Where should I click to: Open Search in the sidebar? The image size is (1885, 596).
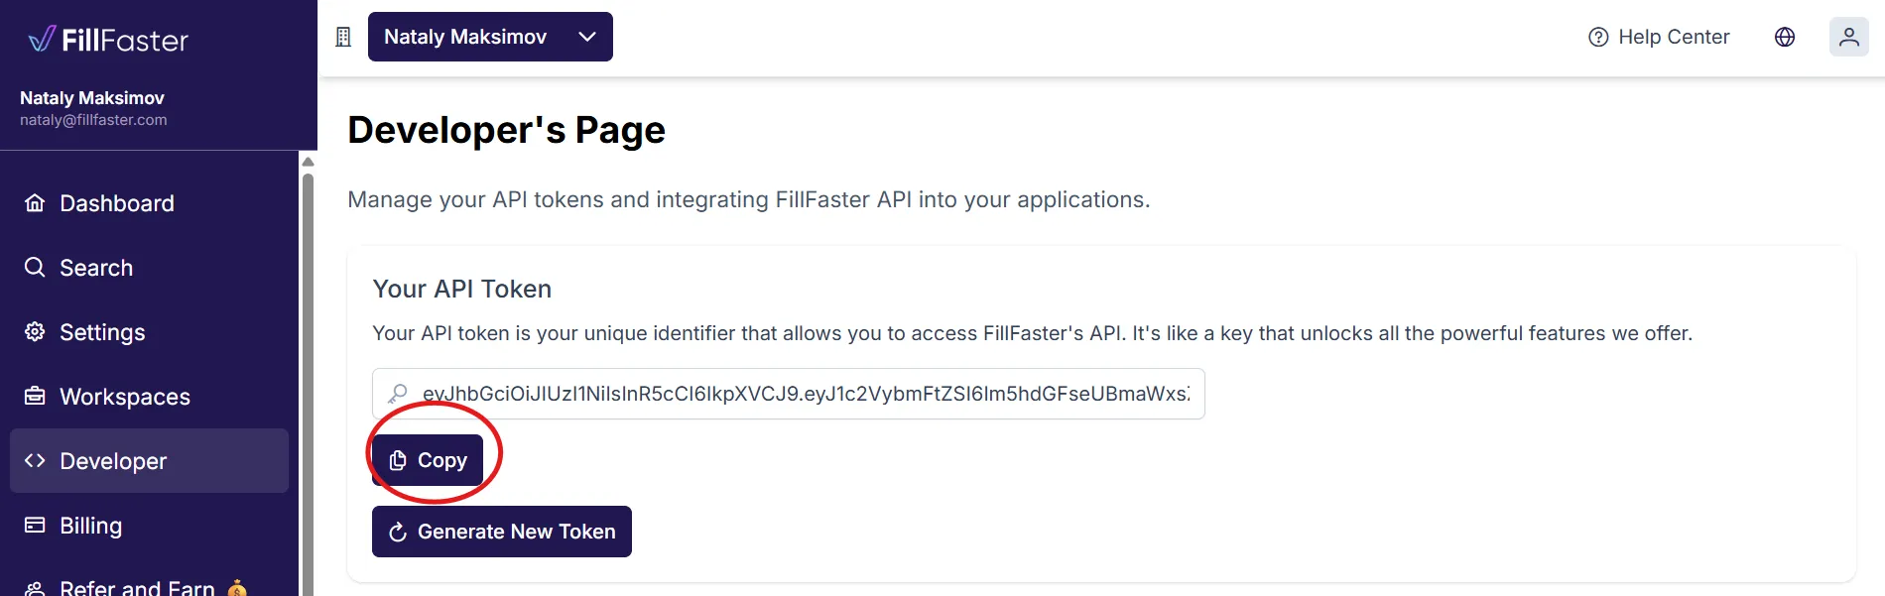(x=96, y=268)
